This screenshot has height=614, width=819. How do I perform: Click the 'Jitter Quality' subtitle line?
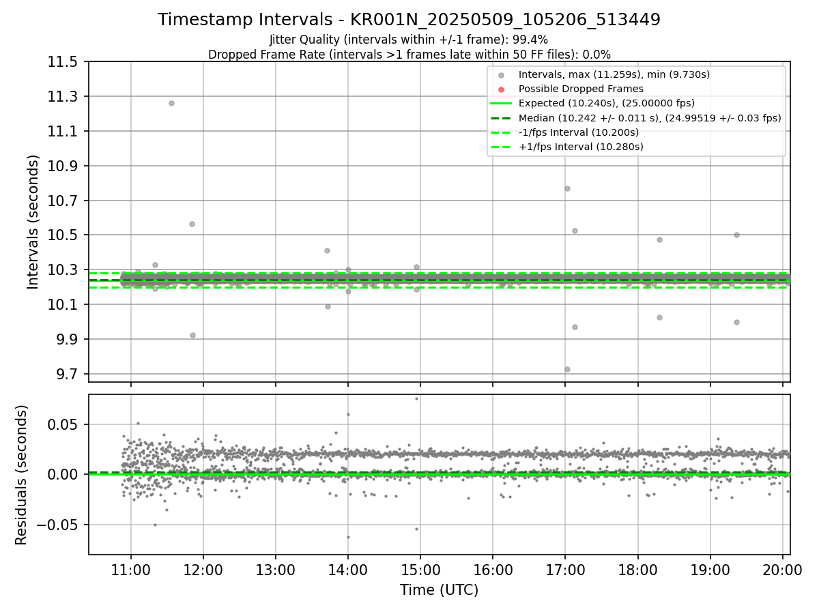point(409,40)
